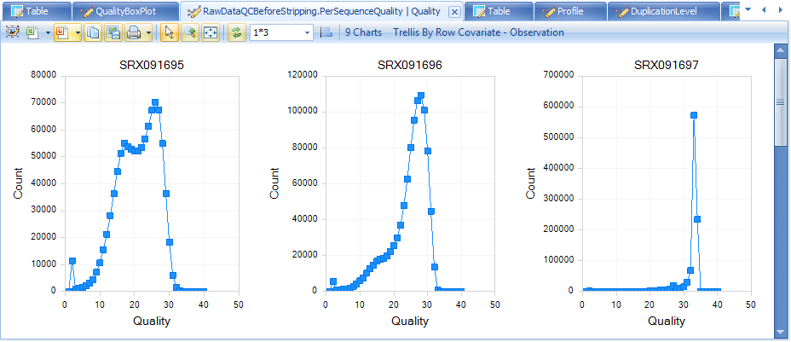Save the chart image to disk

click(x=113, y=32)
